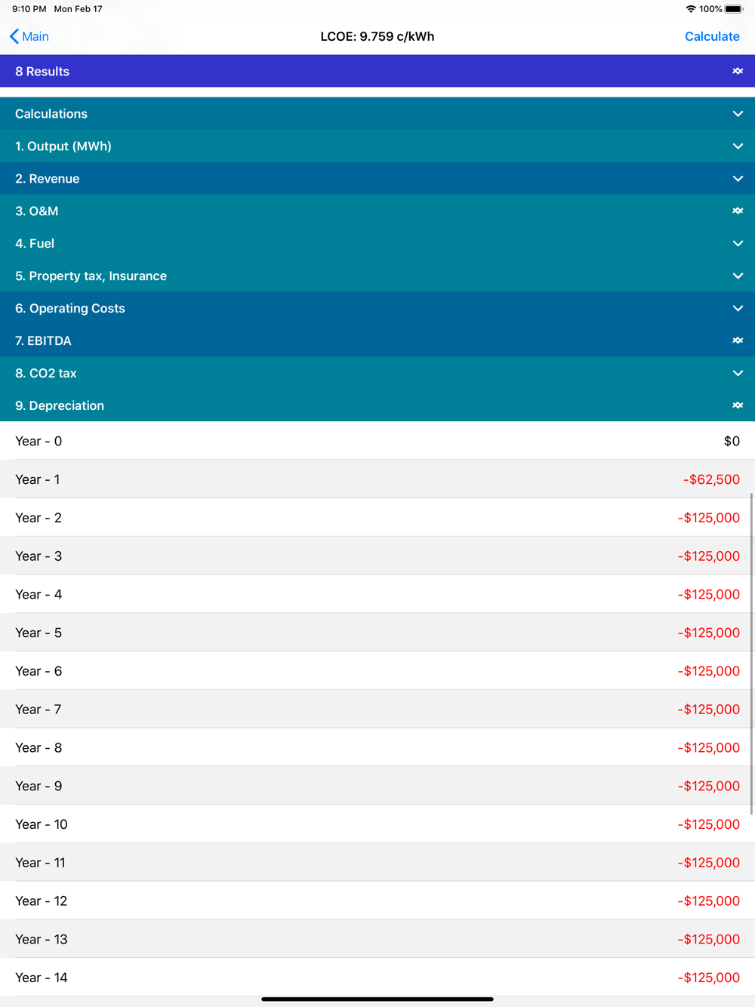Tap the collapse icon on EBITDA row

click(738, 341)
